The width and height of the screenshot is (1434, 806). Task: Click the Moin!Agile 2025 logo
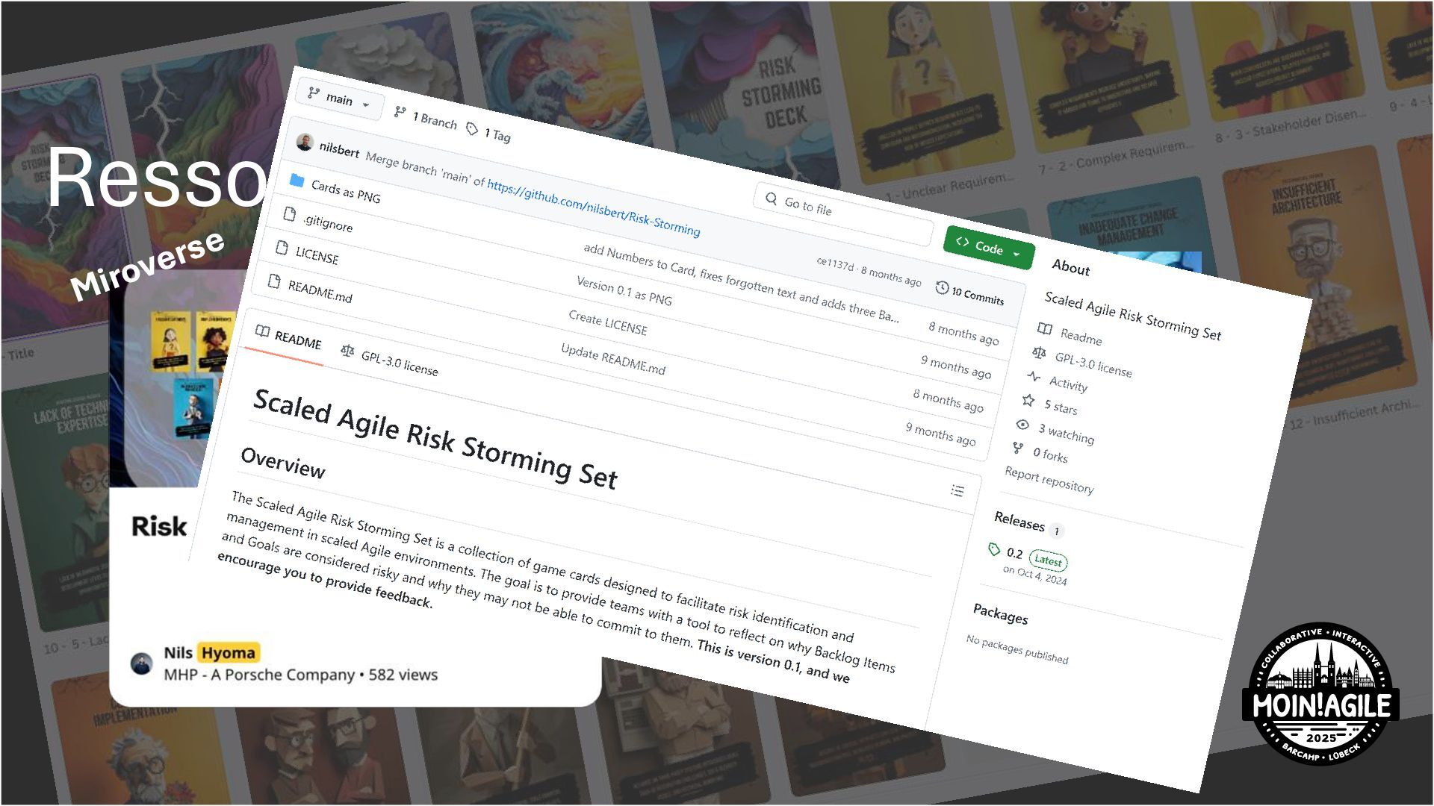pos(1320,693)
